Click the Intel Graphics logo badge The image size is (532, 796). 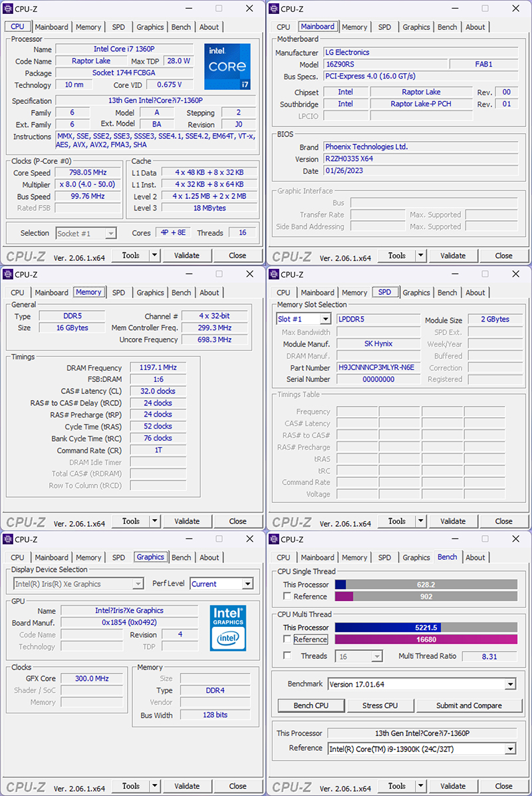click(x=228, y=628)
